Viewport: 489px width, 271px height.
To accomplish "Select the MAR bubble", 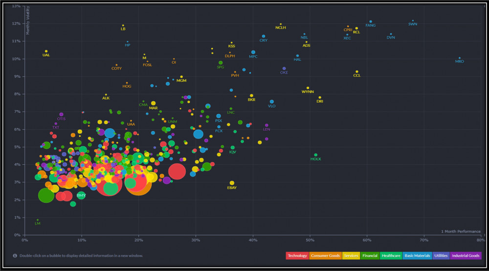I will (153, 103).
